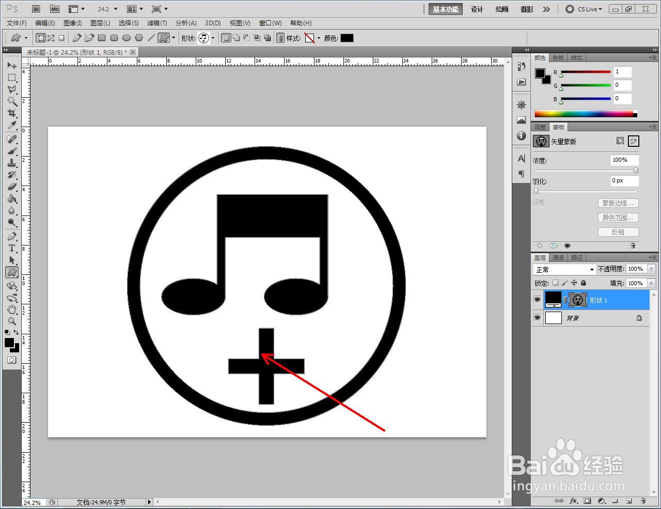661x509 pixels.
Task: Open the layer style fx menu
Action: coord(573,501)
